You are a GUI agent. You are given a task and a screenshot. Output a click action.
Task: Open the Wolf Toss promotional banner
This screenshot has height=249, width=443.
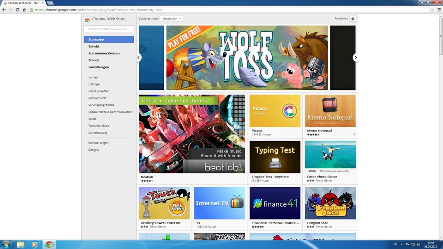(x=247, y=58)
